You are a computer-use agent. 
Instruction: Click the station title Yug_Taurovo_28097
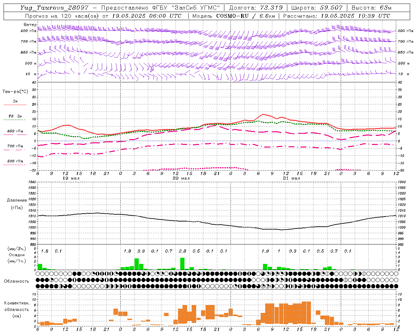pyautogui.click(x=54, y=8)
